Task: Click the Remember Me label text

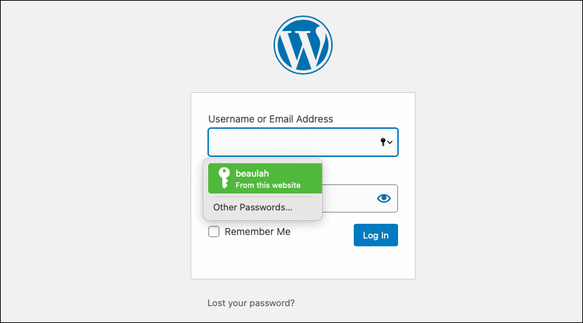Action: tap(257, 232)
